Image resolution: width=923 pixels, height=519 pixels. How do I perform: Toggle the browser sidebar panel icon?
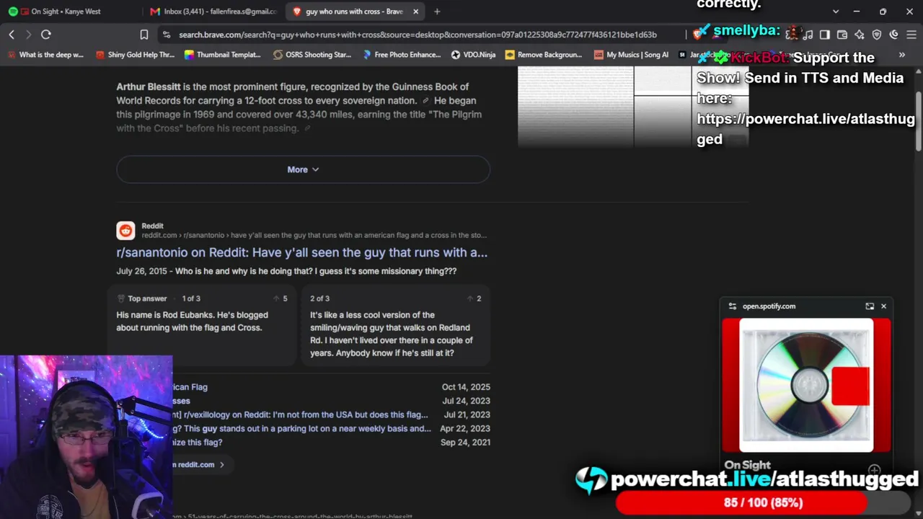click(x=825, y=35)
